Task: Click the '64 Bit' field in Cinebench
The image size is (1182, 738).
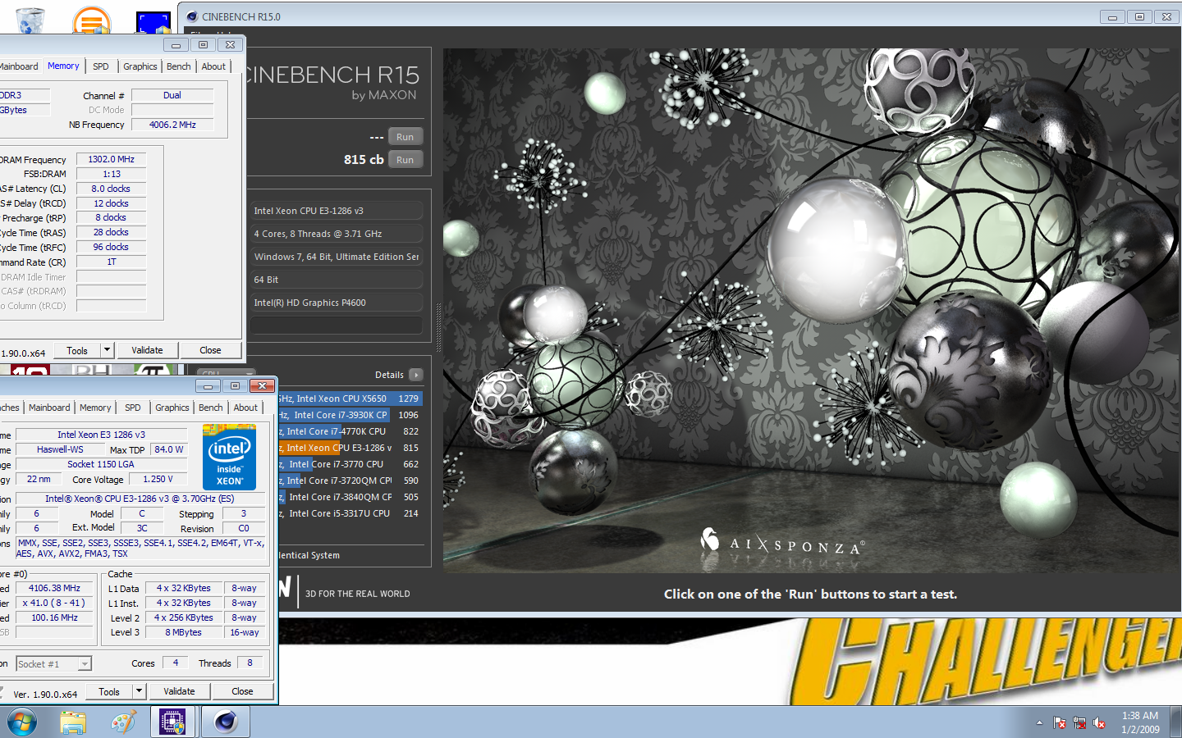Action: point(336,280)
